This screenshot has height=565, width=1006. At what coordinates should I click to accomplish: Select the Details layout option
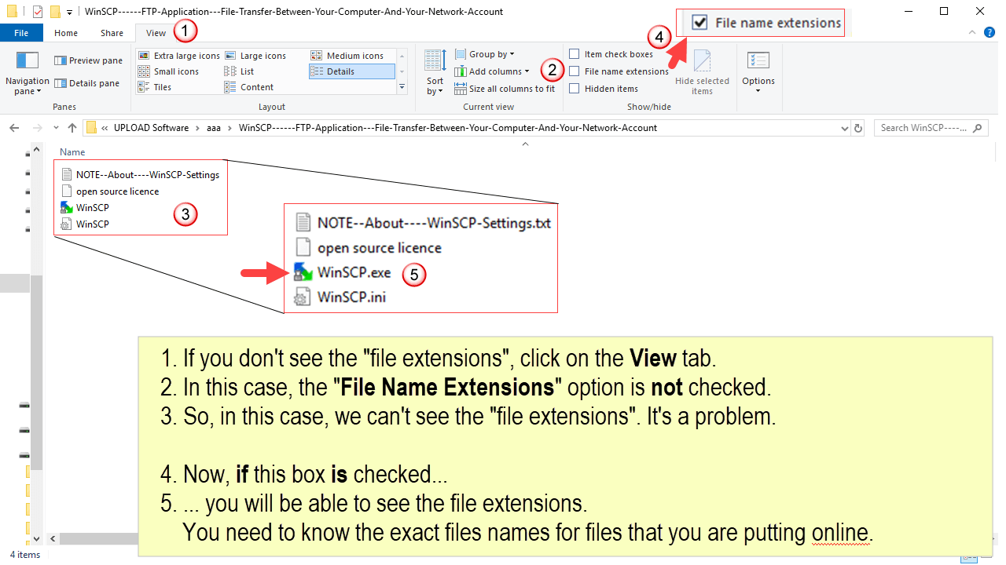[x=351, y=71]
